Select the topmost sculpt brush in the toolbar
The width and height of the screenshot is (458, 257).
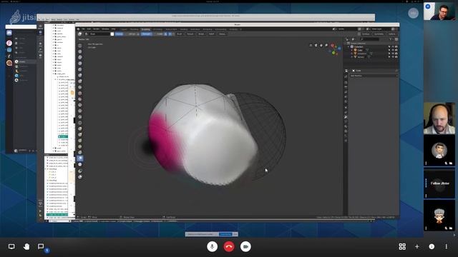point(80,46)
